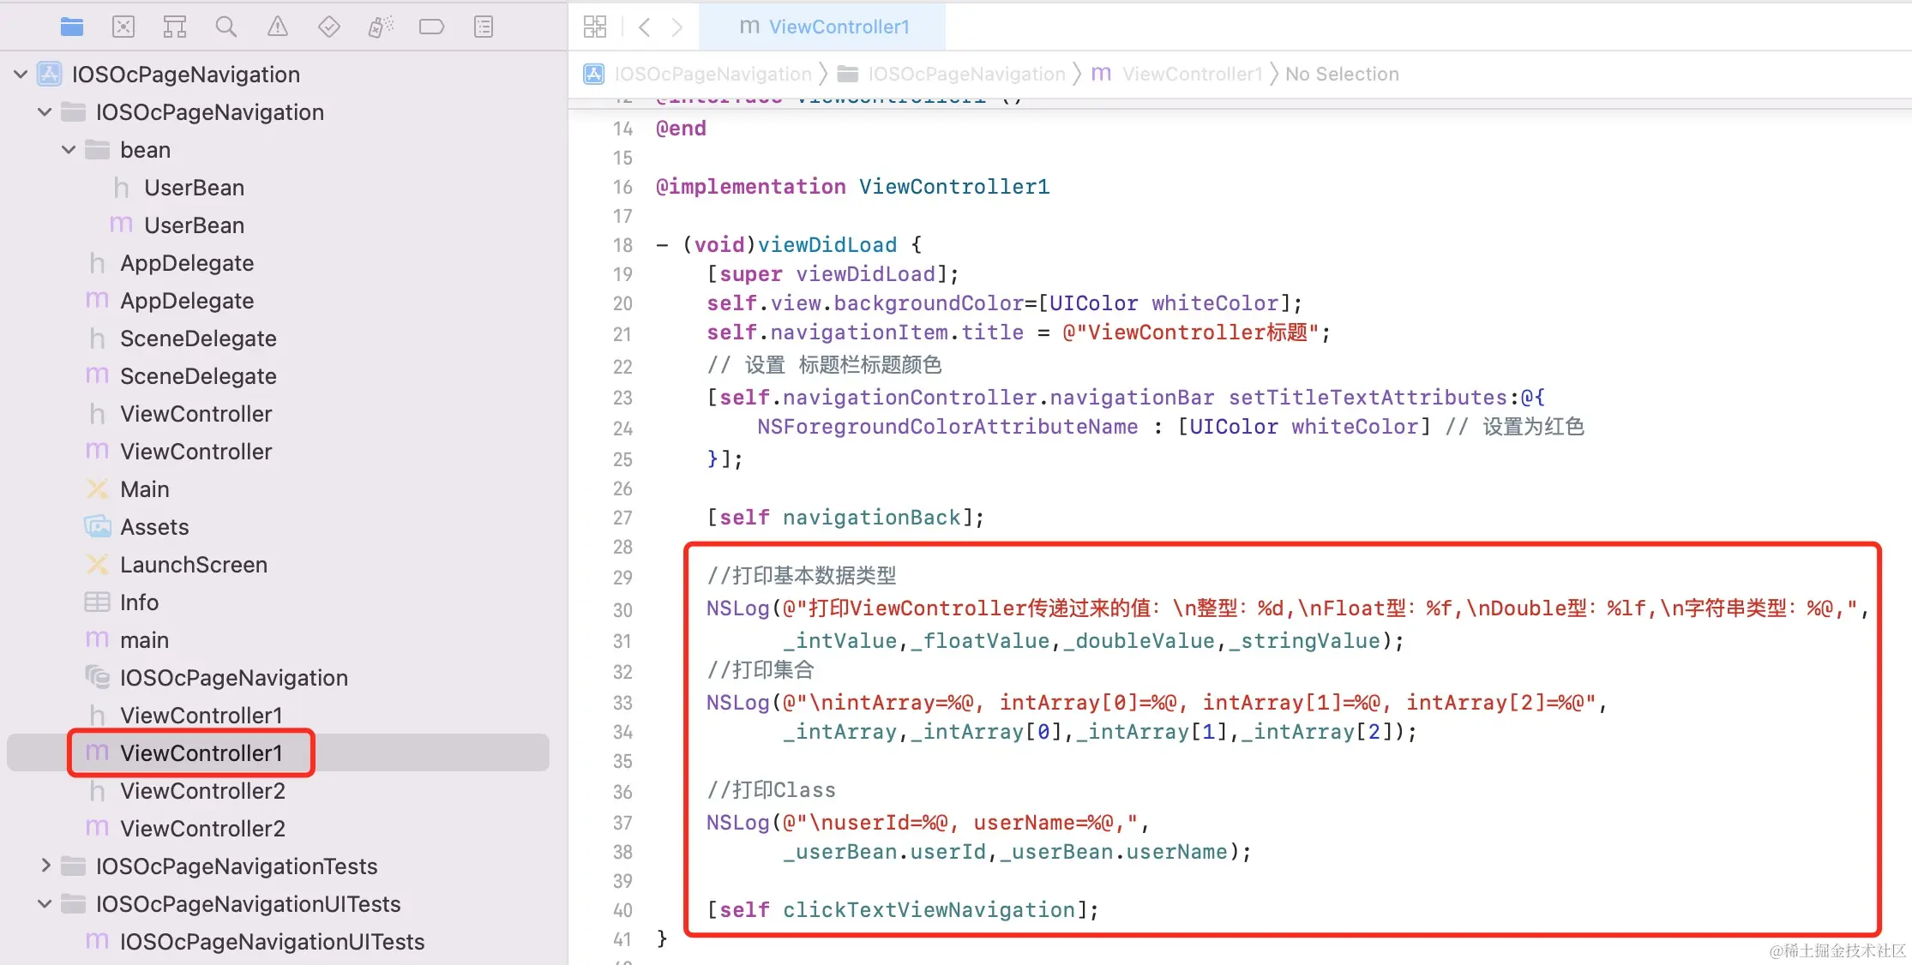Show the Debug navigator icon
Screen dimensions: 1912x965
point(381,27)
